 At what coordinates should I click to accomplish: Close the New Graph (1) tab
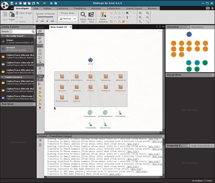coord(71,27)
